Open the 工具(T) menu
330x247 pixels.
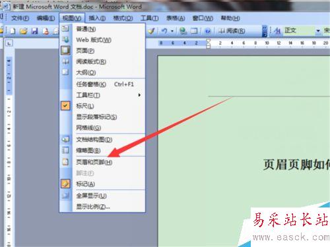[x=150, y=18]
